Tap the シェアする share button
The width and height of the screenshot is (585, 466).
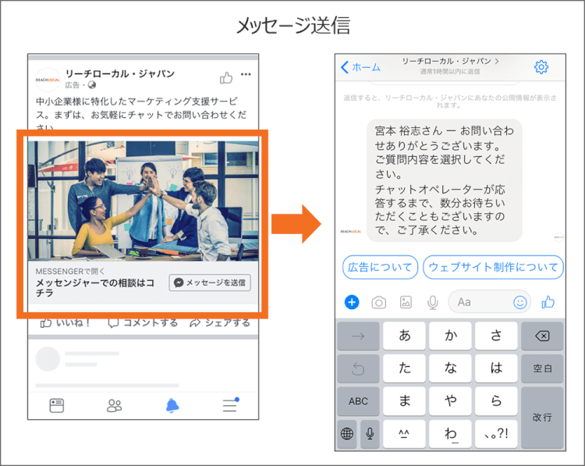[220, 322]
